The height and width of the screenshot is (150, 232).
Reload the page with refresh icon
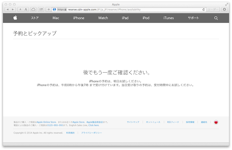pos(204,9)
